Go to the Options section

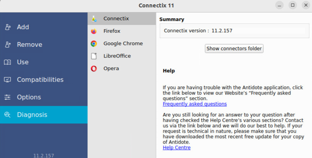pos(29,97)
